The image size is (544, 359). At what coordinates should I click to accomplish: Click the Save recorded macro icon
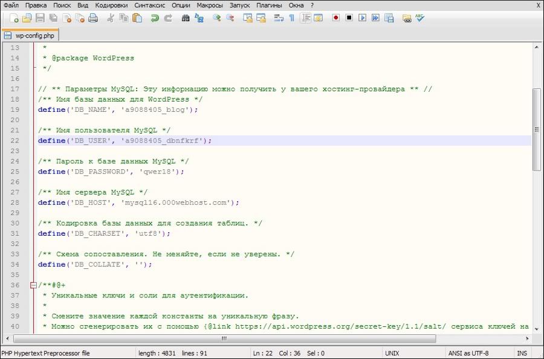pyautogui.click(x=389, y=18)
